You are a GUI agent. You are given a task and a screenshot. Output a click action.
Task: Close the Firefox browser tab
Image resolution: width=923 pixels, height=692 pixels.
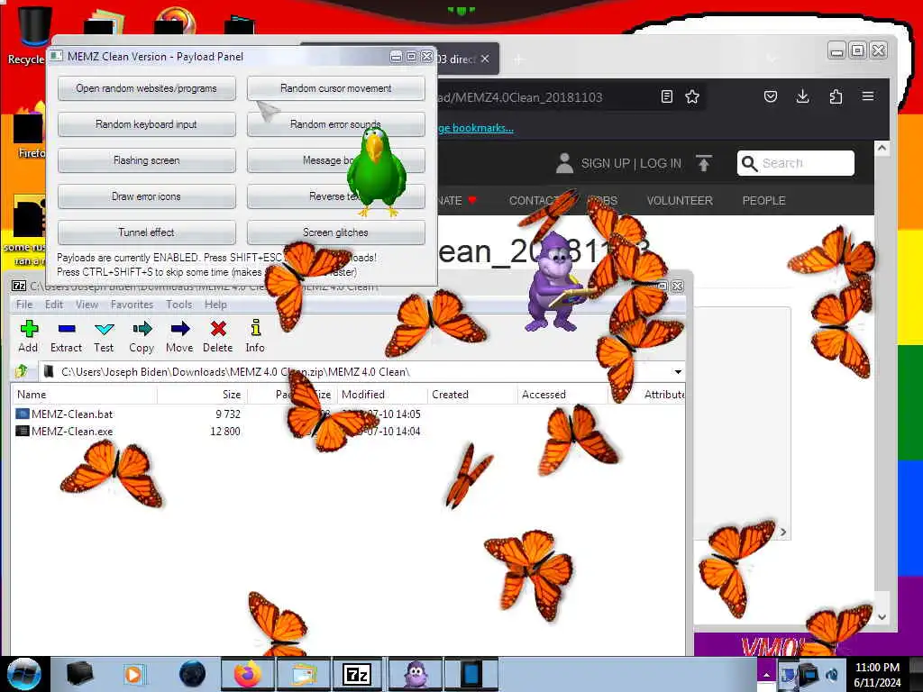point(484,59)
